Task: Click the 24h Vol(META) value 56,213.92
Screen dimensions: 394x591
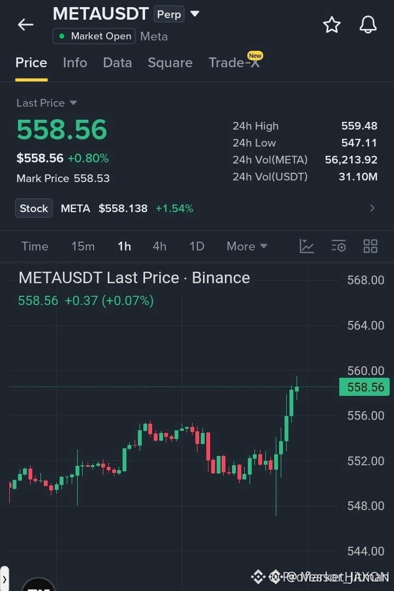Action: (x=351, y=160)
